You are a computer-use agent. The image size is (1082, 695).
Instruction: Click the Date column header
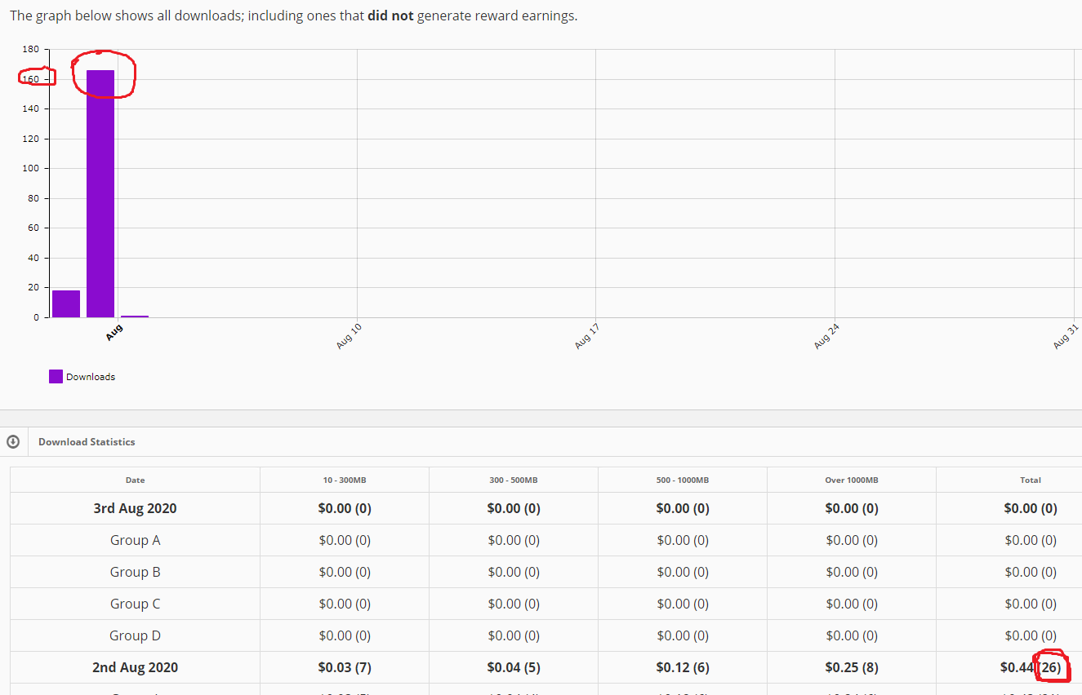pos(136,480)
